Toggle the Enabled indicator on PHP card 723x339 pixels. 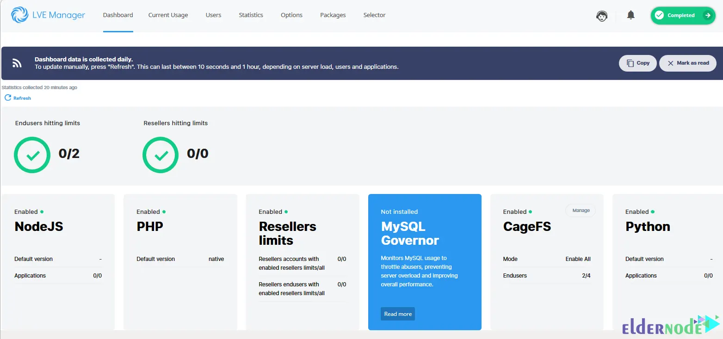tap(165, 211)
